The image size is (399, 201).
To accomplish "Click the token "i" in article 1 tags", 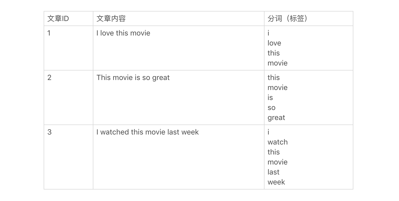I will click(269, 33).
